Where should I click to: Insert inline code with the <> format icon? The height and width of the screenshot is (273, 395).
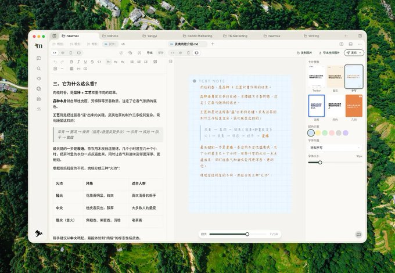click(x=99, y=62)
